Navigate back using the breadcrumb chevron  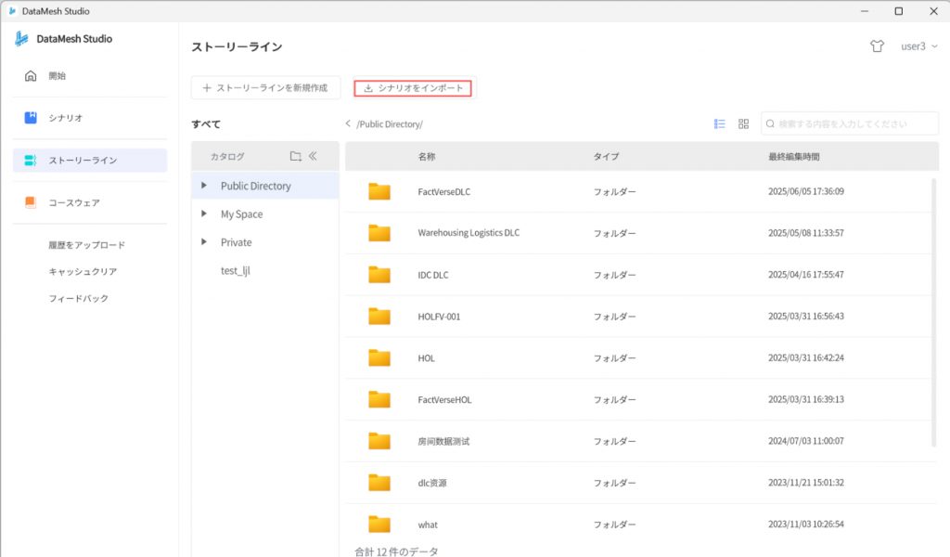pos(348,123)
